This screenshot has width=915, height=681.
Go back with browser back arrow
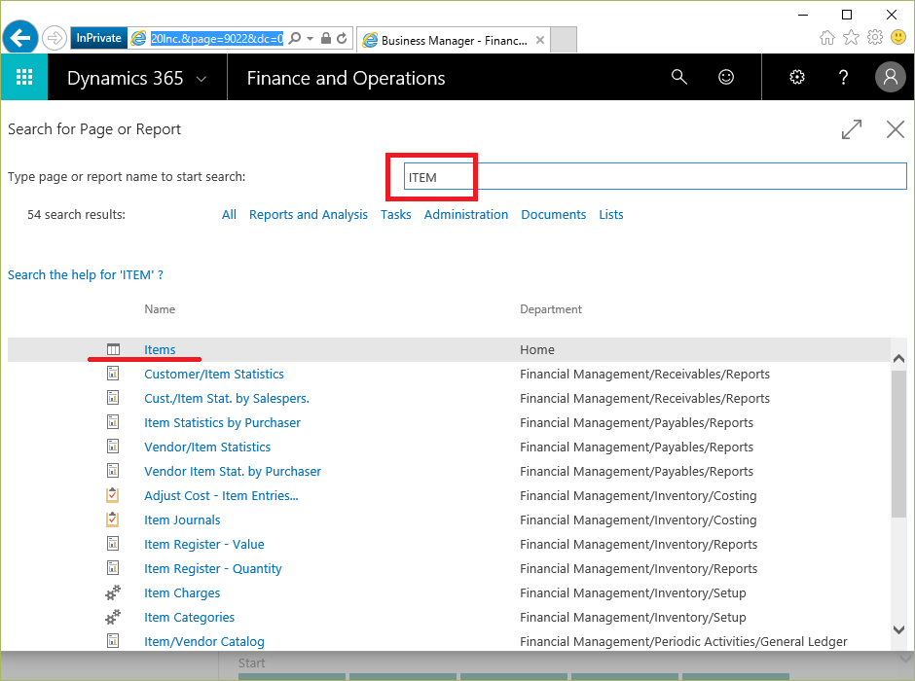pos(20,39)
